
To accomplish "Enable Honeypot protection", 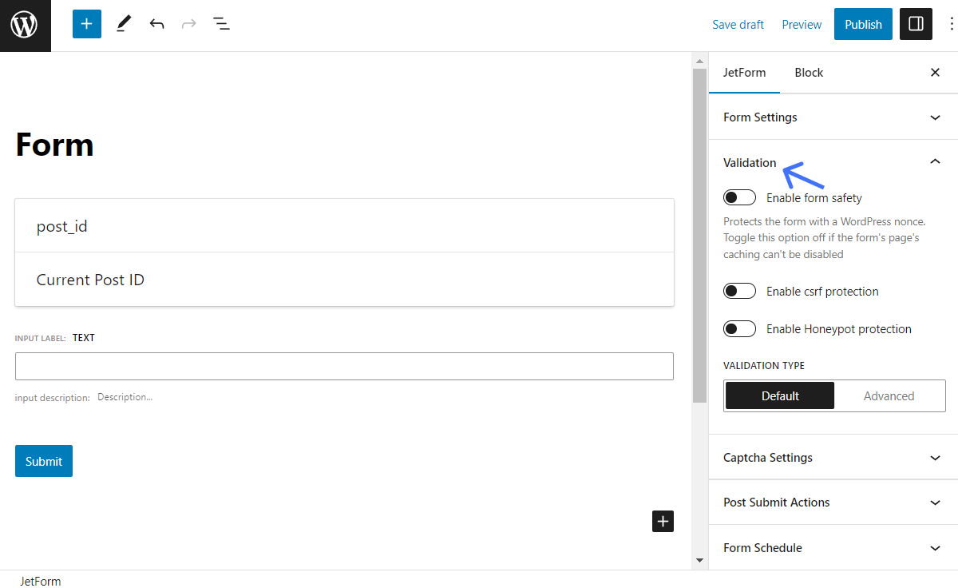I will coord(739,328).
